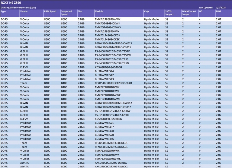Select module cell 'TMXPL2484840WWK'

tap(108, 95)
